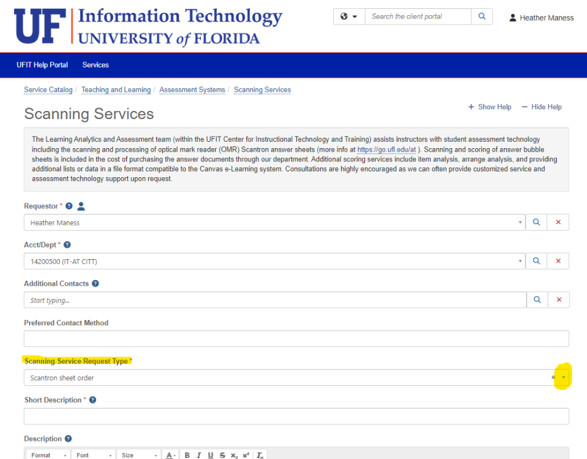Open the Font dropdown in editor toolbar
The width and height of the screenshot is (587, 459).
pyautogui.click(x=94, y=455)
